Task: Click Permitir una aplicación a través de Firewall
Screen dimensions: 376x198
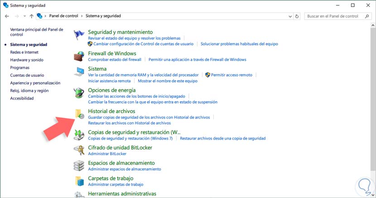Action: (198, 59)
